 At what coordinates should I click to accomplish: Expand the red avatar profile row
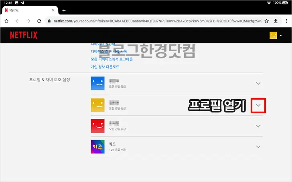258,126
